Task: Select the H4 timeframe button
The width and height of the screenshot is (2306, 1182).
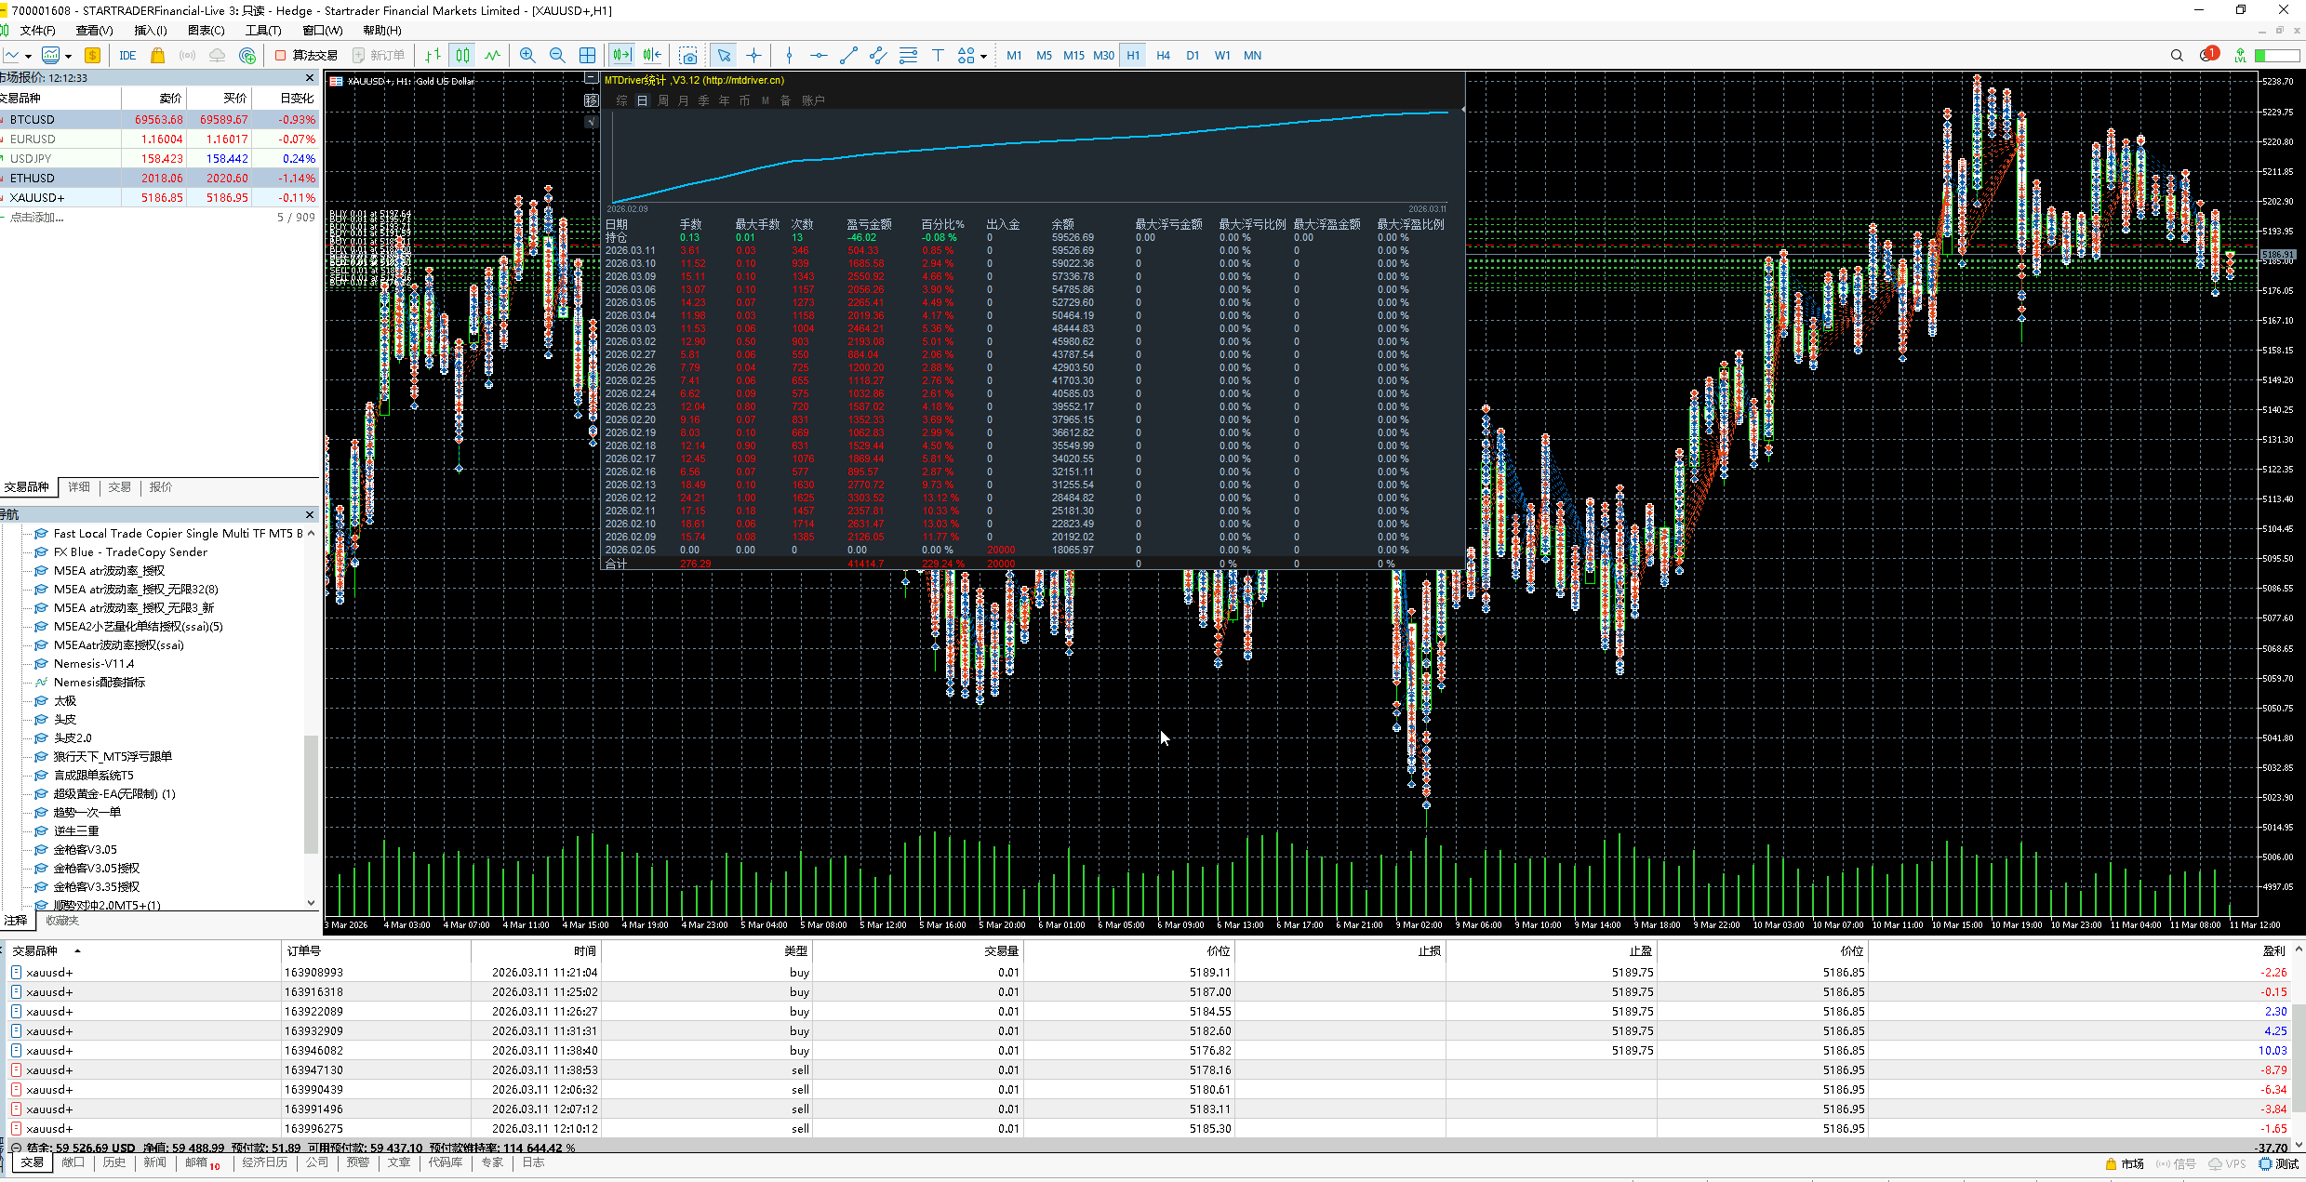Action: point(1163,56)
